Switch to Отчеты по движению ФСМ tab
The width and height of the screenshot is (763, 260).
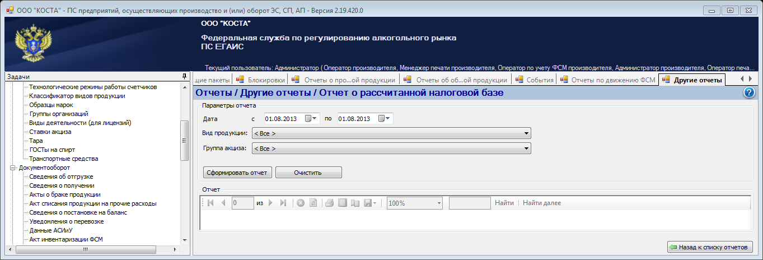tap(608, 80)
